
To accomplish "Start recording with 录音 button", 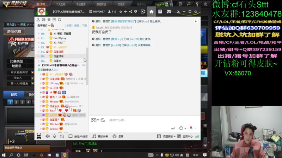I will tap(118, 136).
